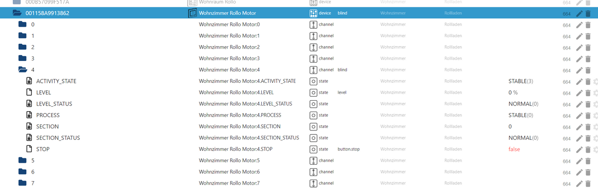Delete the PROCESS state object
The width and height of the screenshot is (598, 188).
[588, 116]
